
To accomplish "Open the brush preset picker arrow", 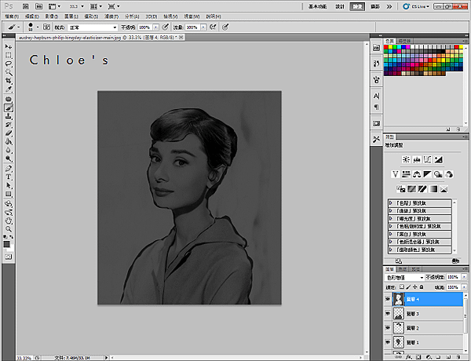I will pyautogui.click(x=38, y=27).
